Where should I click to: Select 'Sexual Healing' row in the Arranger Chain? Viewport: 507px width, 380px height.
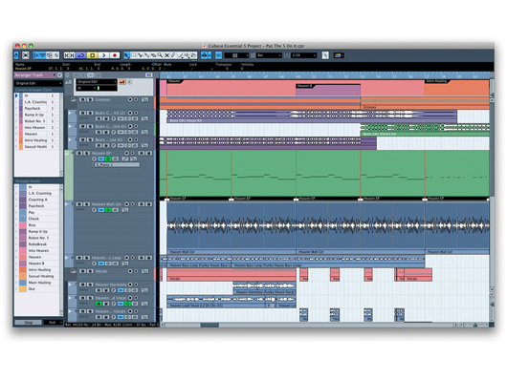tap(36, 147)
